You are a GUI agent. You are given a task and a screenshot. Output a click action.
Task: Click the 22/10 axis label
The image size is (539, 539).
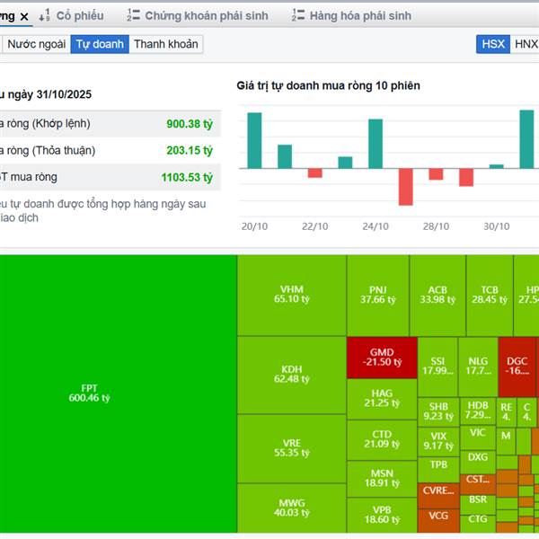(x=315, y=226)
